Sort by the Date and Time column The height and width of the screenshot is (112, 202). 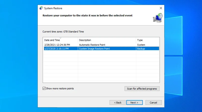60,40
